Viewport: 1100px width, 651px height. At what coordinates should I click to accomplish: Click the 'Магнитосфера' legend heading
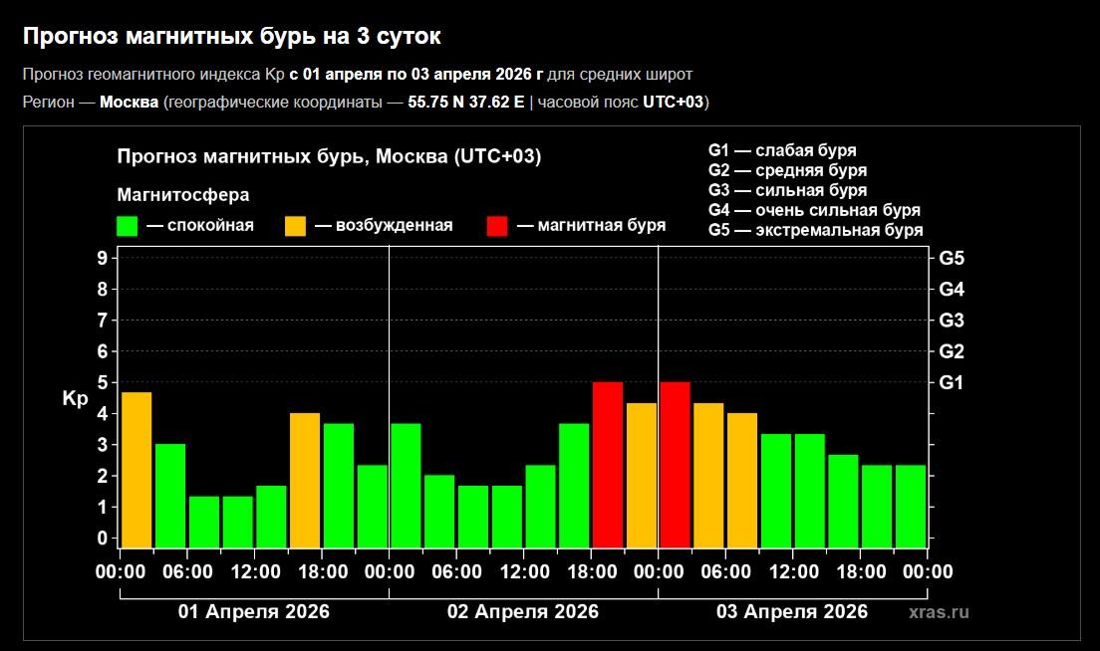182,194
